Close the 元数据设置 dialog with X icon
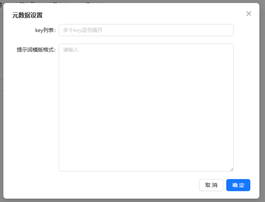The height and width of the screenshot is (202, 265). [248, 14]
